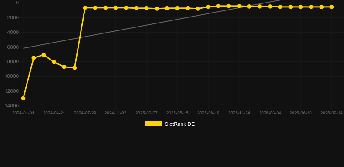The height and width of the screenshot is (167, 344).
Task: Click the 2024-04-21 x-axis label
Action: 54,113
